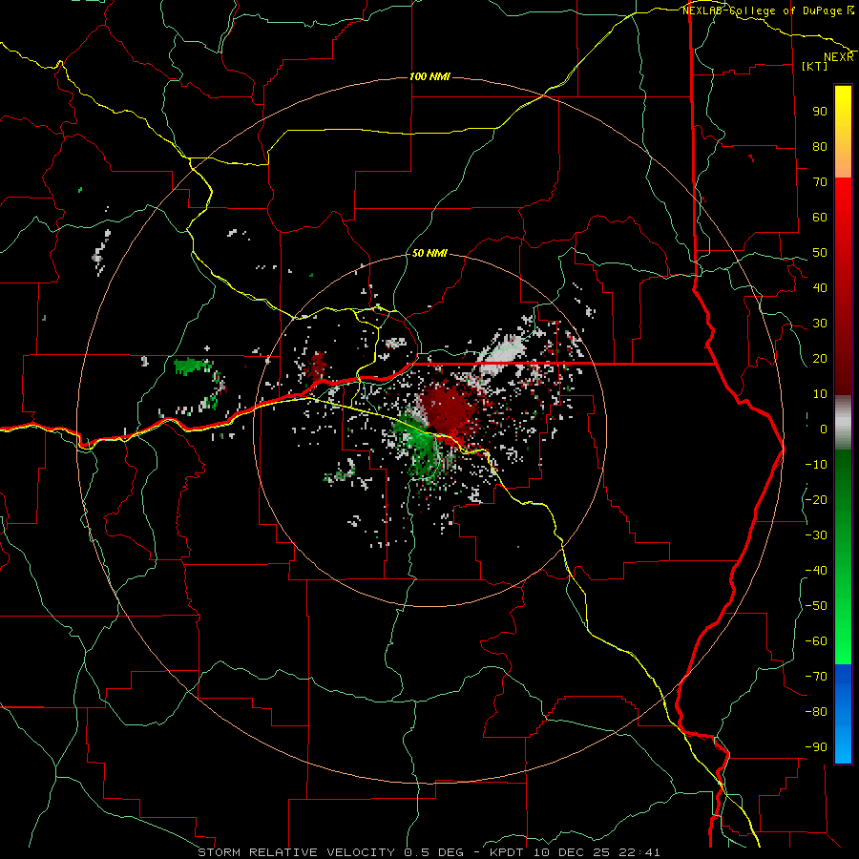This screenshot has width=859, height=859.
Task: Click the 70 value on the velocity scale
Action: (820, 182)
